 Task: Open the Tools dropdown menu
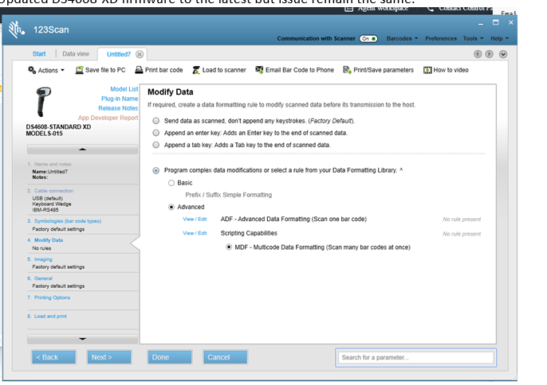(x=473, y=39)
